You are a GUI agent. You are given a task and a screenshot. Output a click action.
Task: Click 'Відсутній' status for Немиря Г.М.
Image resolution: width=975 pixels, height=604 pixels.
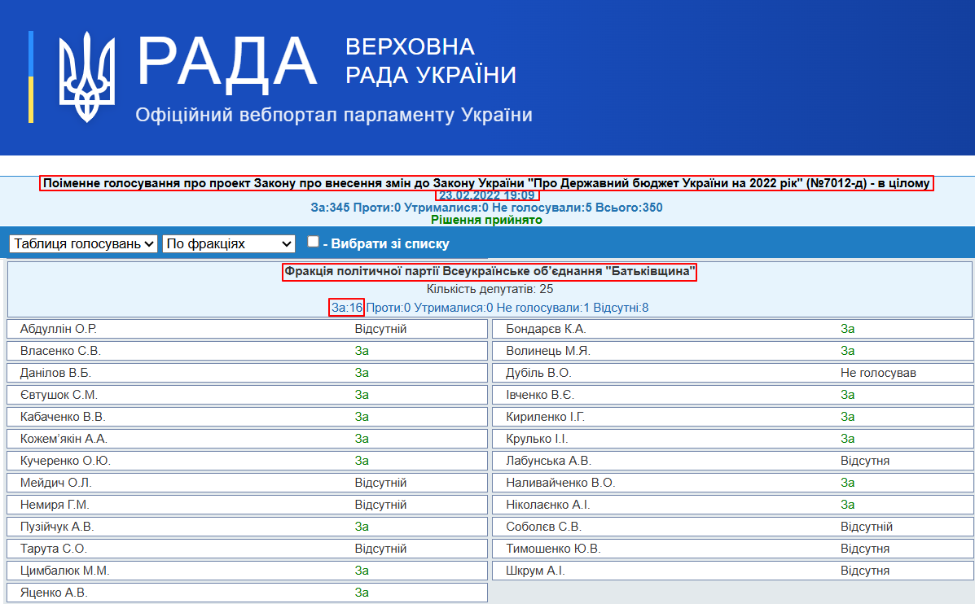[380, 505]
